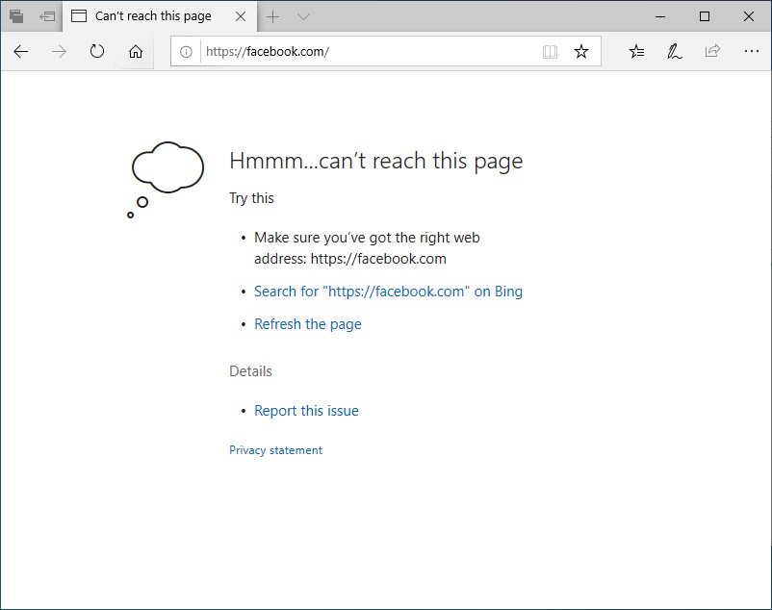Screen dimensions: 772x610
Task: Close the Edge browser window
Action: pos(748,16)
